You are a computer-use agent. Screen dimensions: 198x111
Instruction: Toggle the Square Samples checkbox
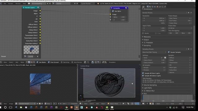[x=169, y=52]
